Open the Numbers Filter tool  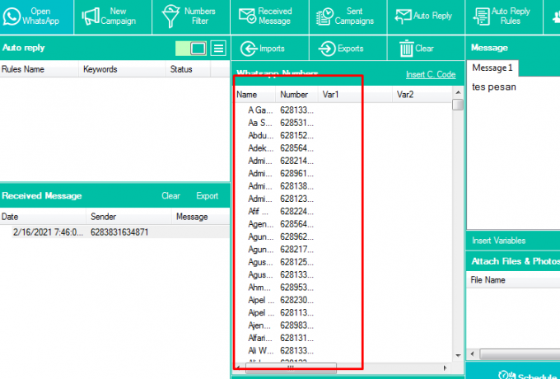(x=189, y=16)
